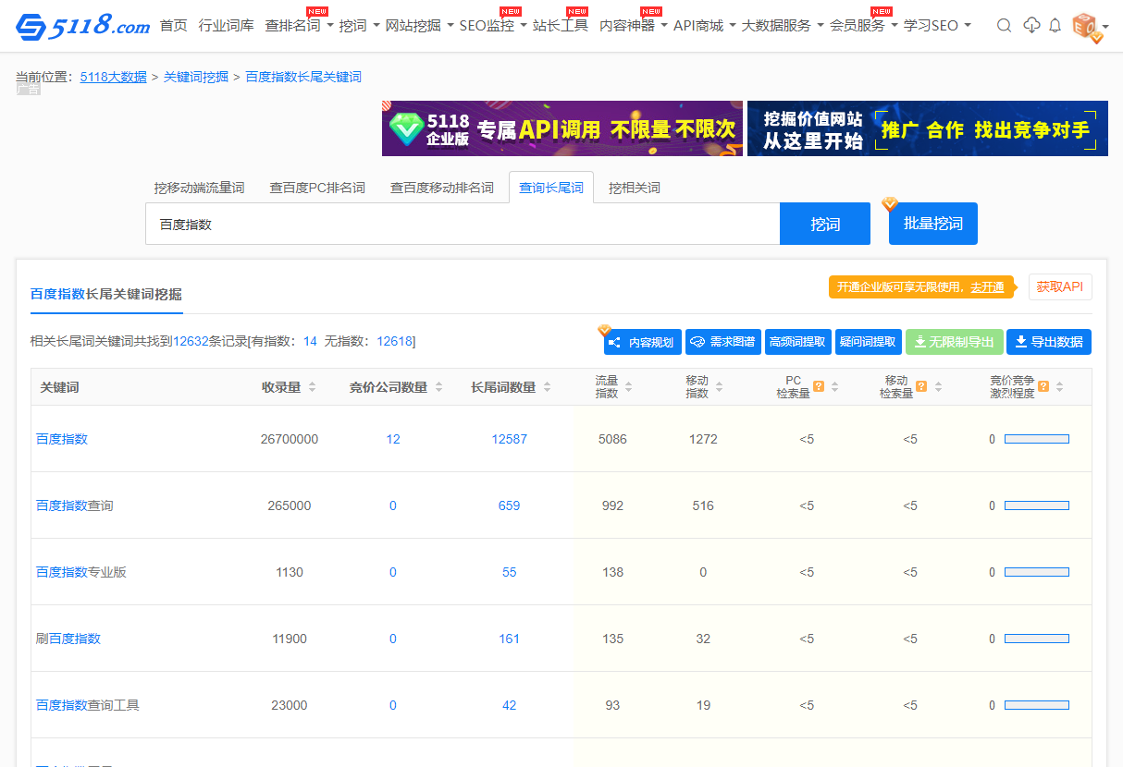Open the 5118企业版 专属API调用 banner

pos(562,128)
